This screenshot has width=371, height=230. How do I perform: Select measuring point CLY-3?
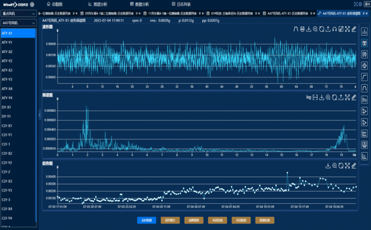pyautogui.click(x=18, y=200)
